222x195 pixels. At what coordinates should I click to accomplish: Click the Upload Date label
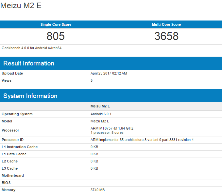coord(12,73)
